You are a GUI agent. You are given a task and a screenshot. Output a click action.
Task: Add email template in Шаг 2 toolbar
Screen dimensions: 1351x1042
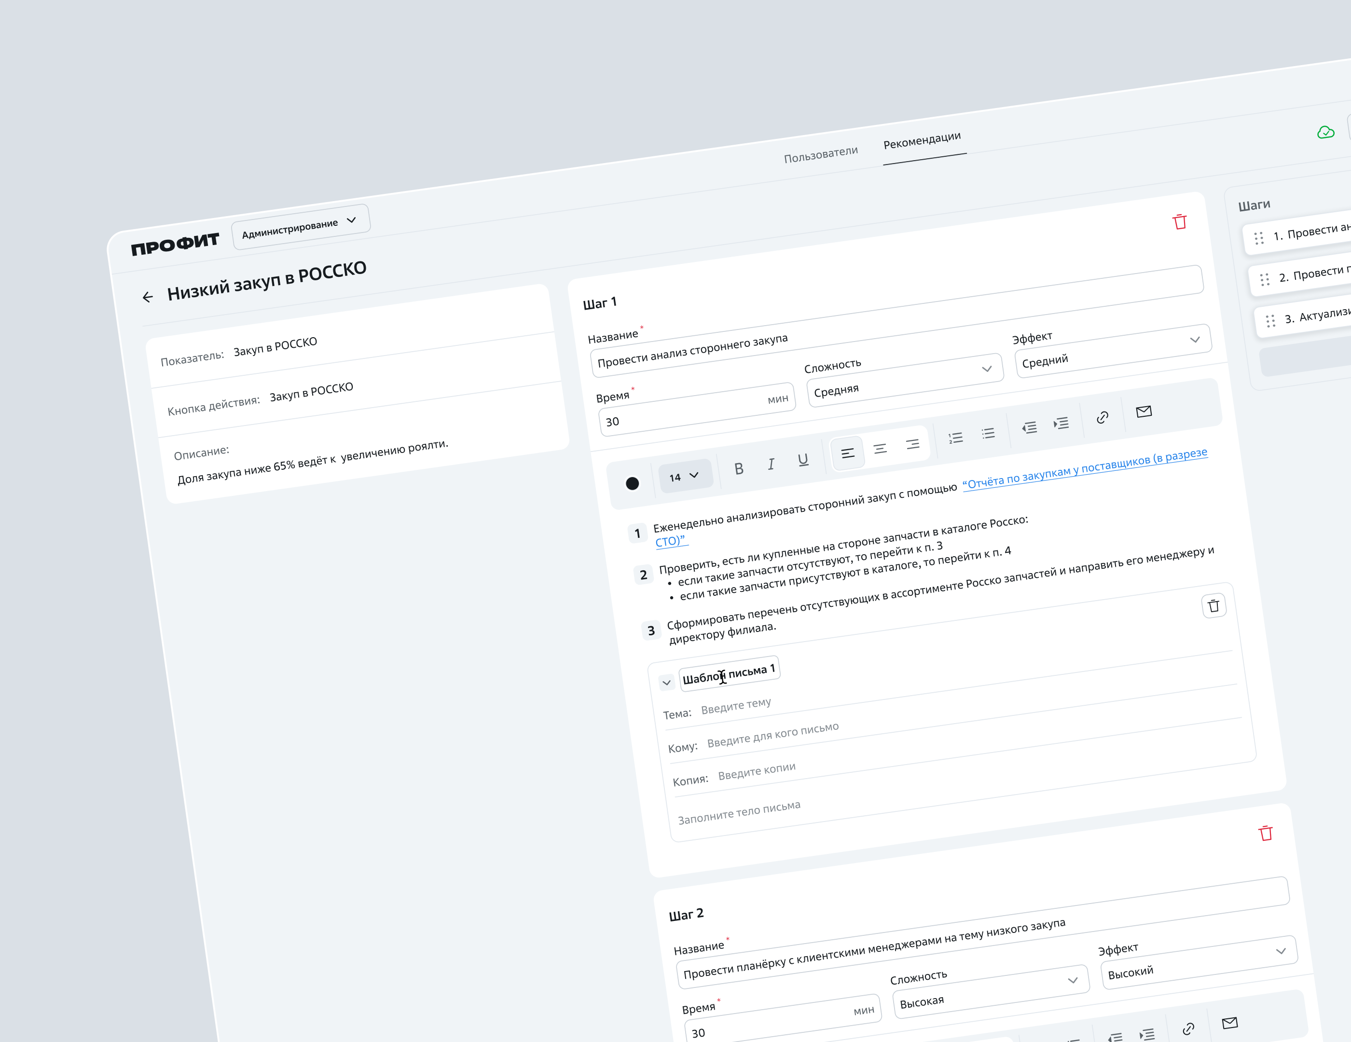tap(1230, 1024)
